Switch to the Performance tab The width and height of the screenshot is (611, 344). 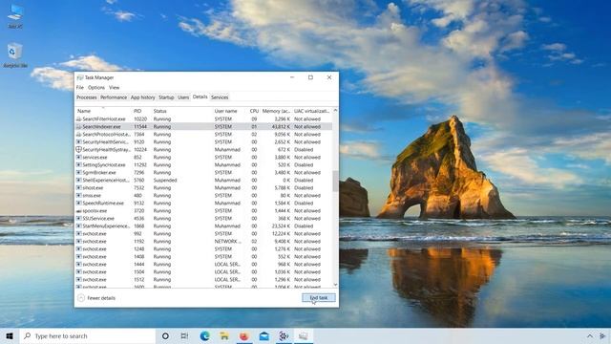click(x=114, y=97)
